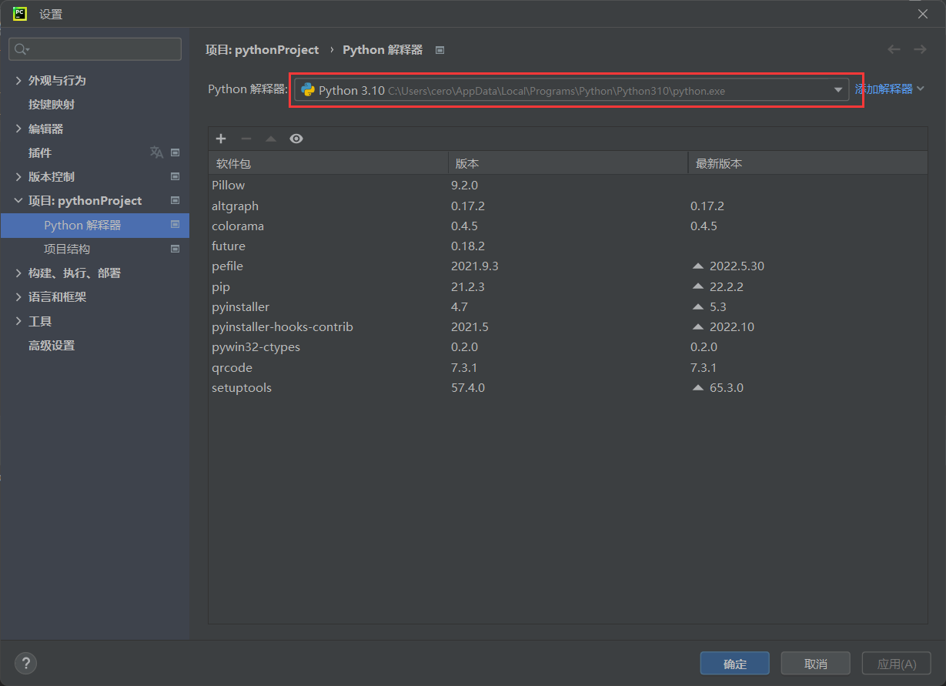The height and width of the screenshot is (686, 946).
Task: Click project-level icon beside 项目: pythonProject
Action: pyautogui.click(x=175, y=200)
